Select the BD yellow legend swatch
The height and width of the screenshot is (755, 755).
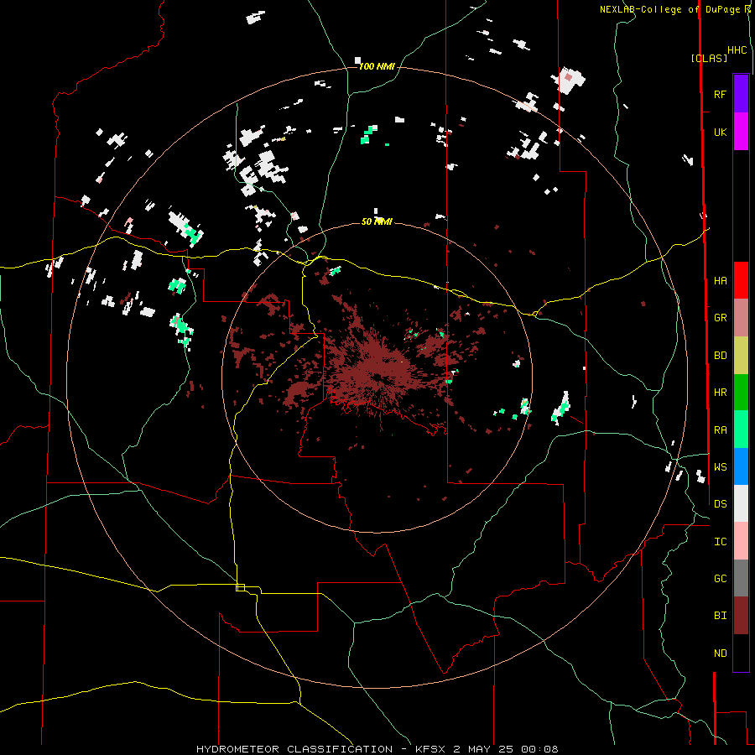point(741,356)
